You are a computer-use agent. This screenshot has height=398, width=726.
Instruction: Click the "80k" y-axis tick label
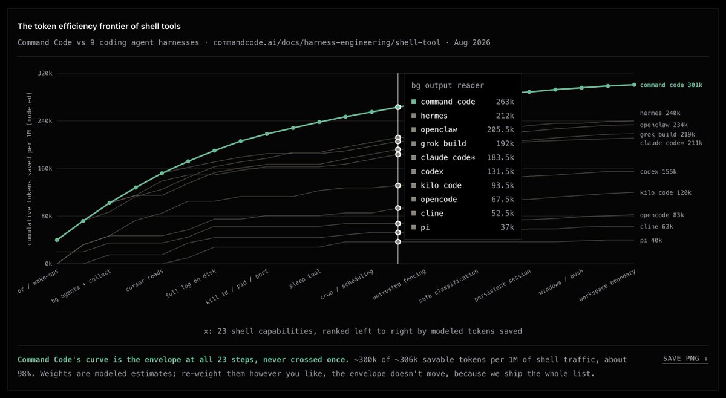click(x=46, y=216)
